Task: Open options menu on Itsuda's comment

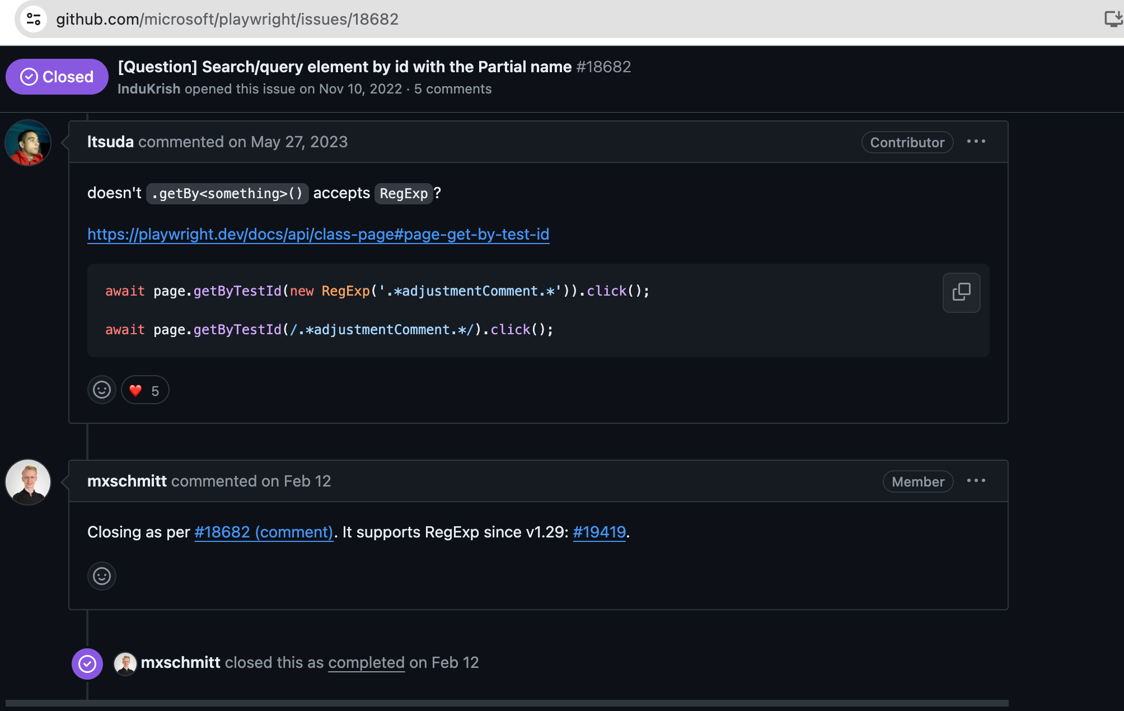Action: (x=976, y=142)
